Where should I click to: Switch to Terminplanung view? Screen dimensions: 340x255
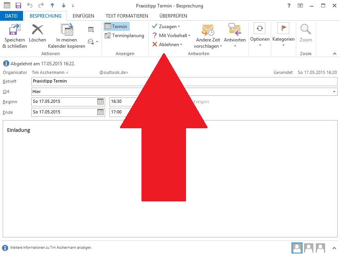124,36
